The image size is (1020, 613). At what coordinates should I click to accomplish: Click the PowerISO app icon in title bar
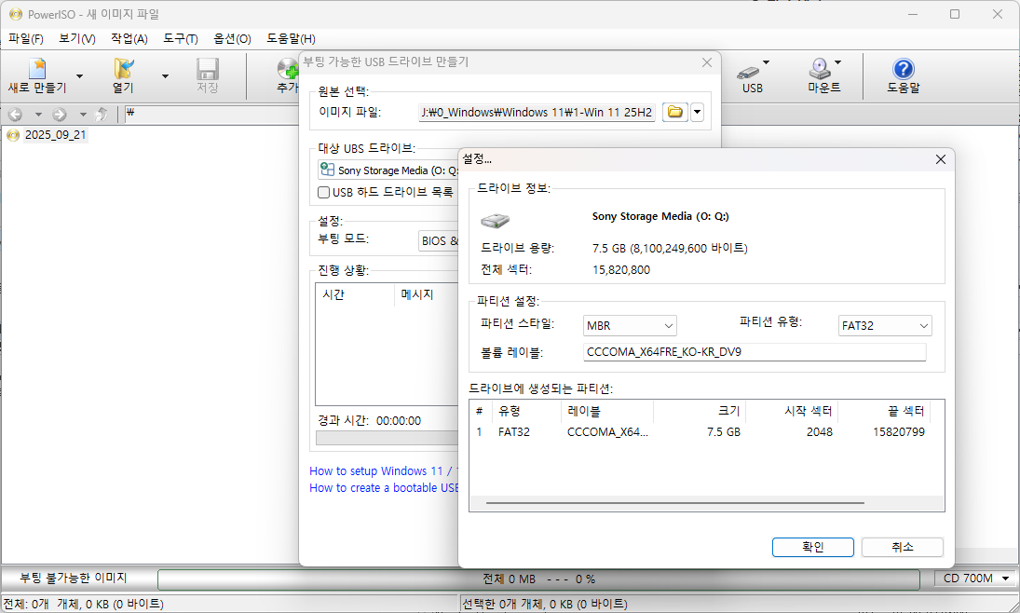tap(16, 14)
